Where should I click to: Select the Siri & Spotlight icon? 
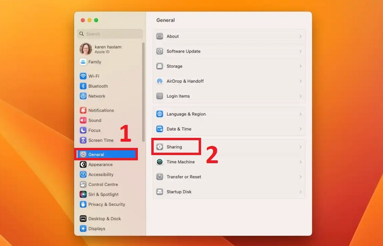(x=83, y=194)
